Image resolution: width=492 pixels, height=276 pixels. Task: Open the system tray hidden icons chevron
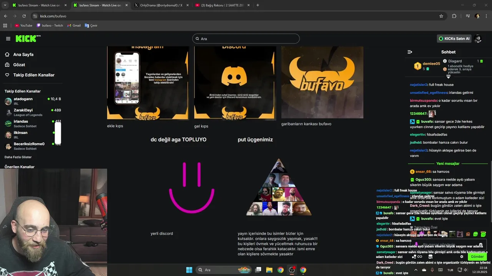416,270
